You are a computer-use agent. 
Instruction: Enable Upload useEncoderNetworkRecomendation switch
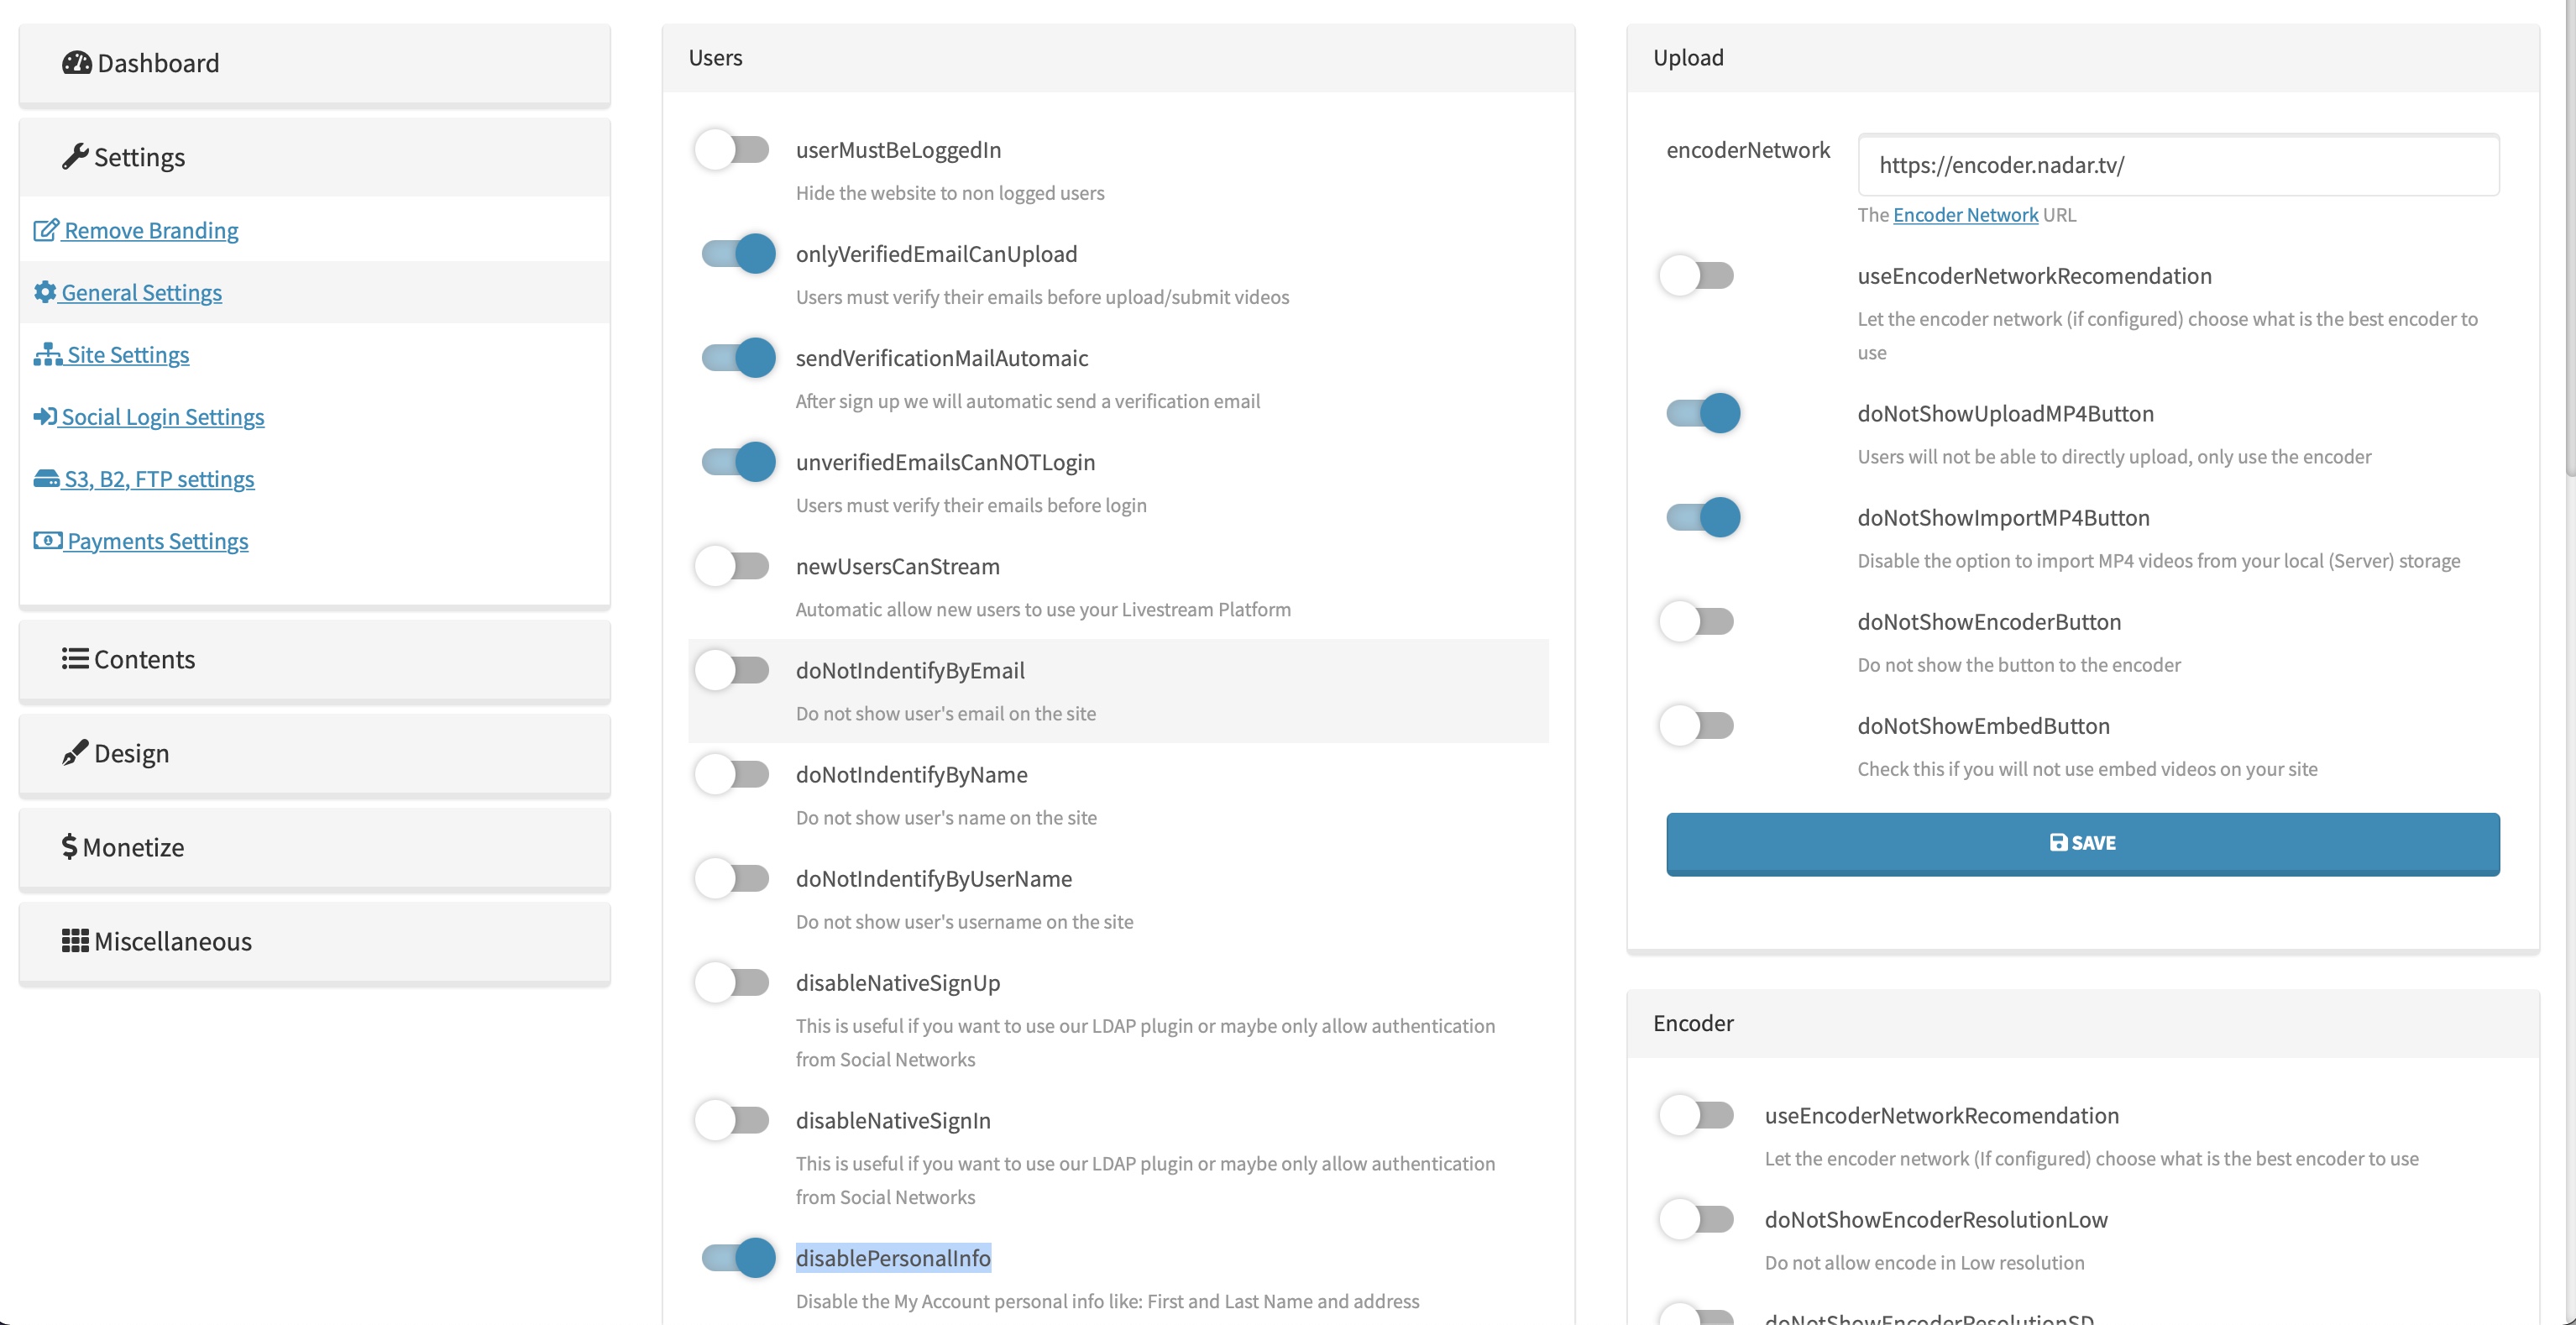point(1697,275)
